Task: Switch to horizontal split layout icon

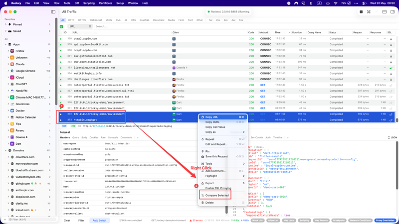Action: [x=385, y=11]
